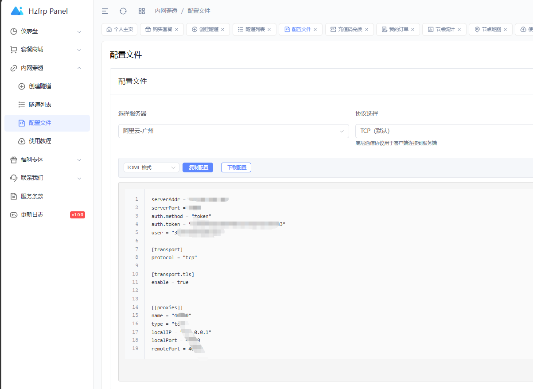Open 隧道列表 in the sidebar
The width and height of the screenshot is (533, 389).
47,105
